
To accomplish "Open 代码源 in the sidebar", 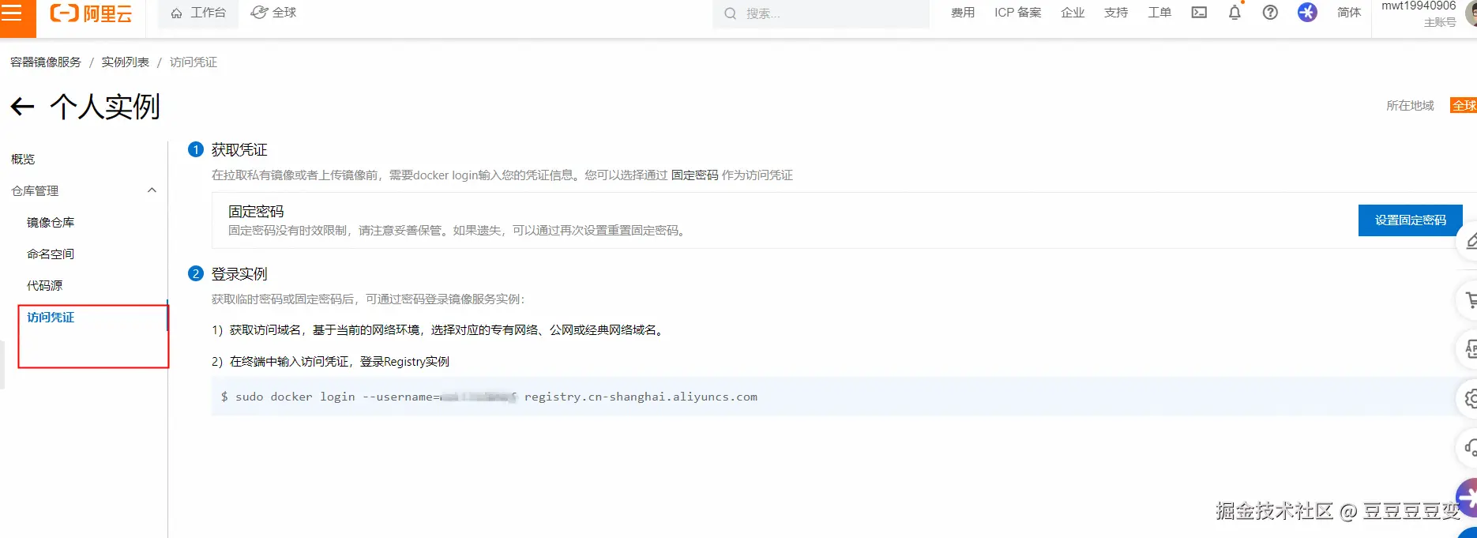I will tap(44, 286).
